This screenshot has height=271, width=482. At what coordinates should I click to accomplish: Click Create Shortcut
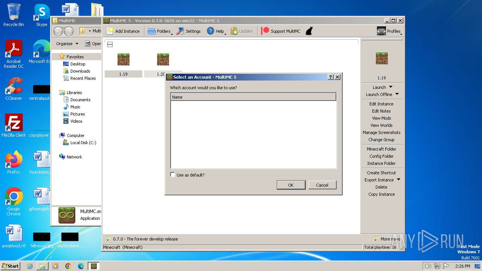click(x=381, y=173)
